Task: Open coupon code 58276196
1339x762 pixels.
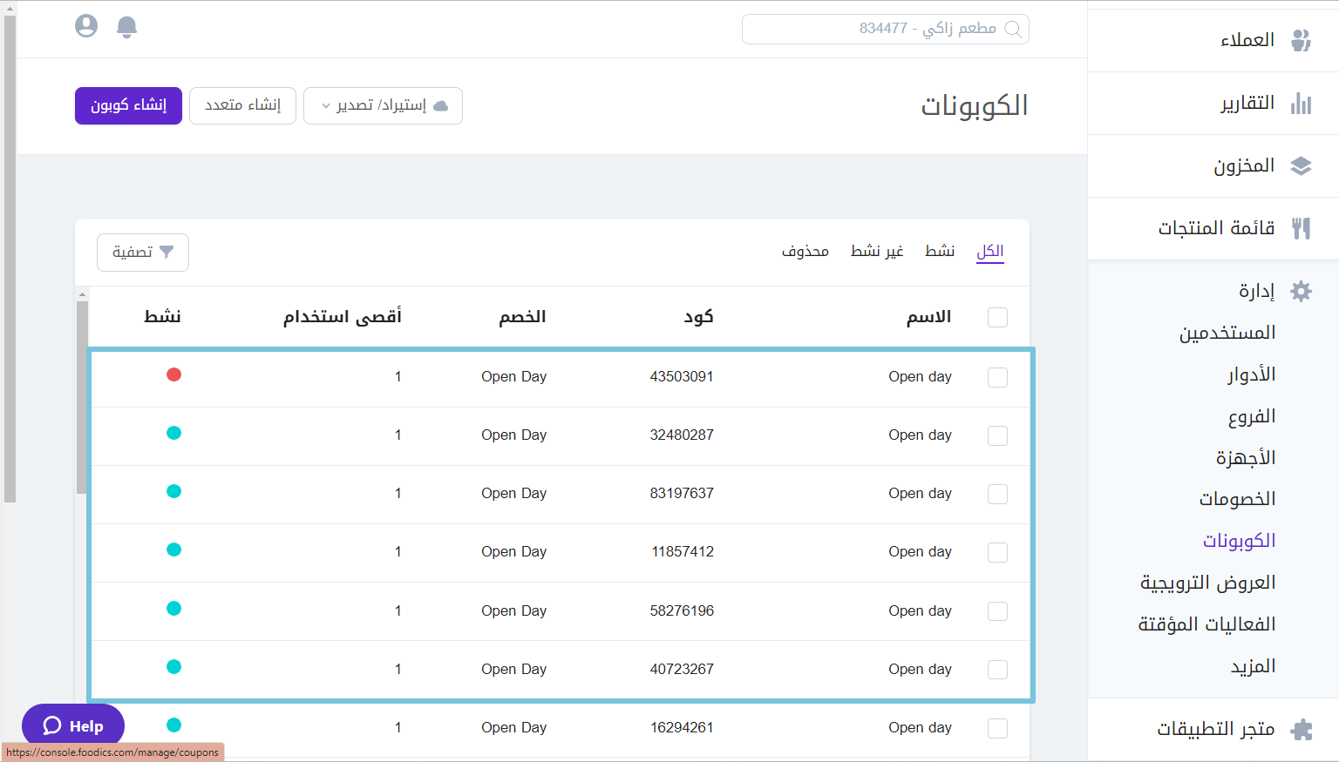Action: 682,610
